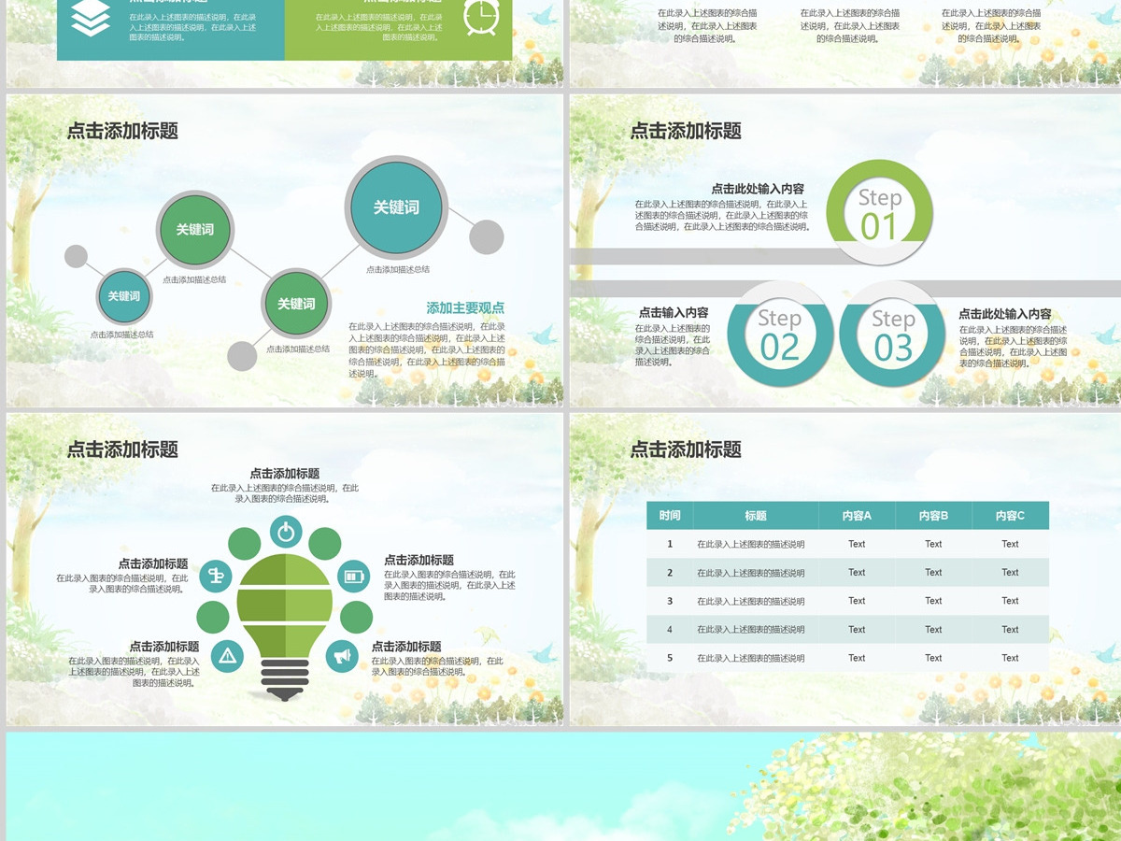Select the 点击添加标题 title on the Step slide
The image size is (1121, 841).
point(686,131)
